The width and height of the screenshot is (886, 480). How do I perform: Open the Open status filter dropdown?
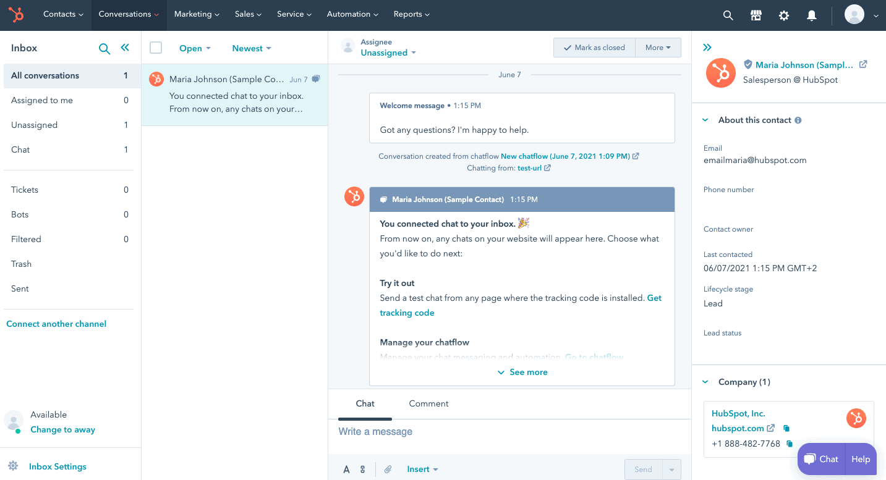tap(195, 48)
